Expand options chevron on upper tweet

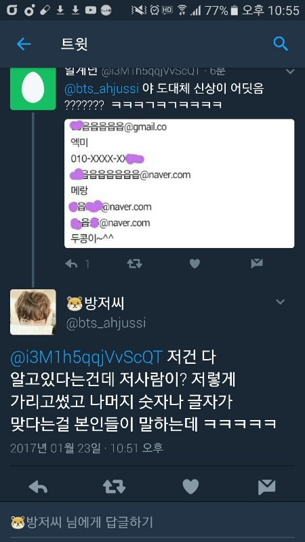coord(290,72)
